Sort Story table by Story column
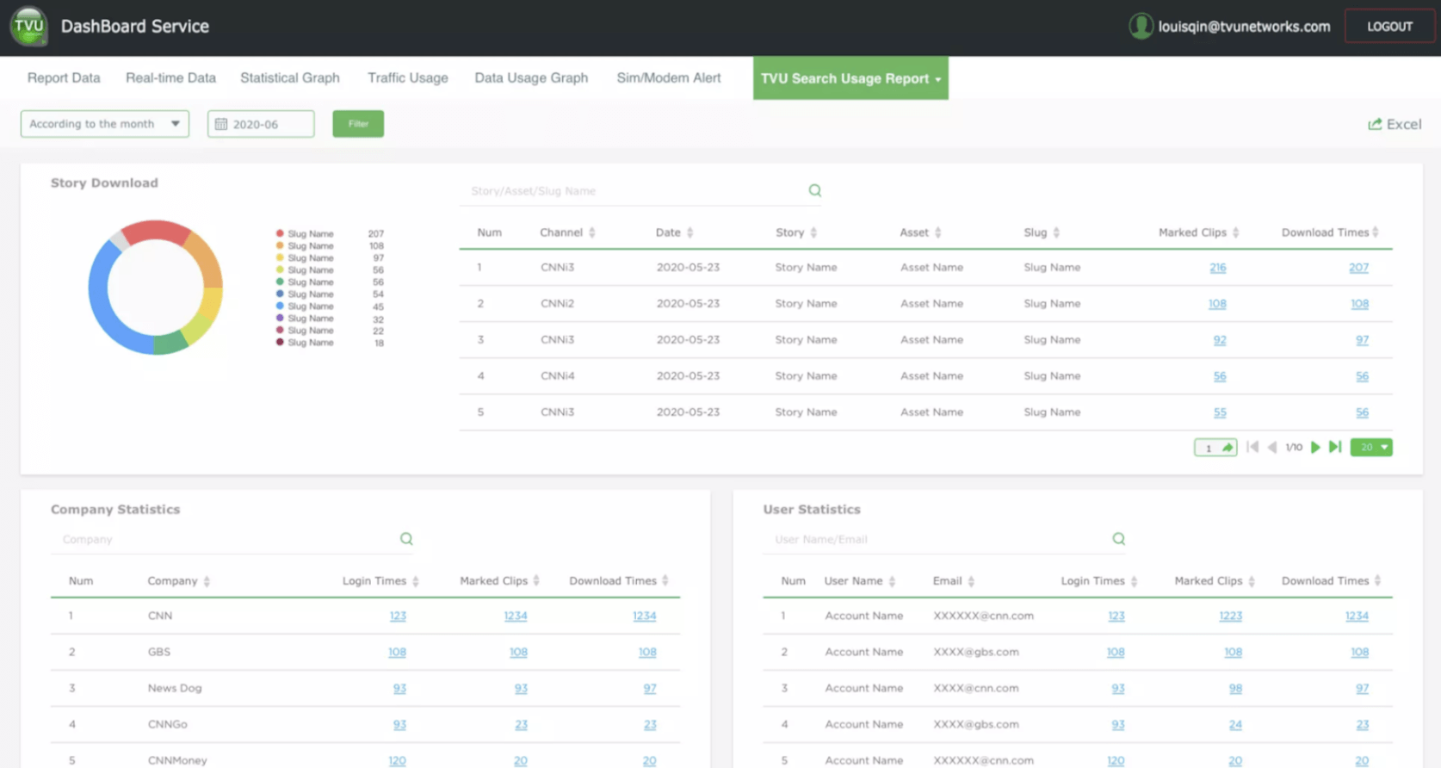Image resolution: width=1441 pixels, height=768 pixels. [813, 232]
